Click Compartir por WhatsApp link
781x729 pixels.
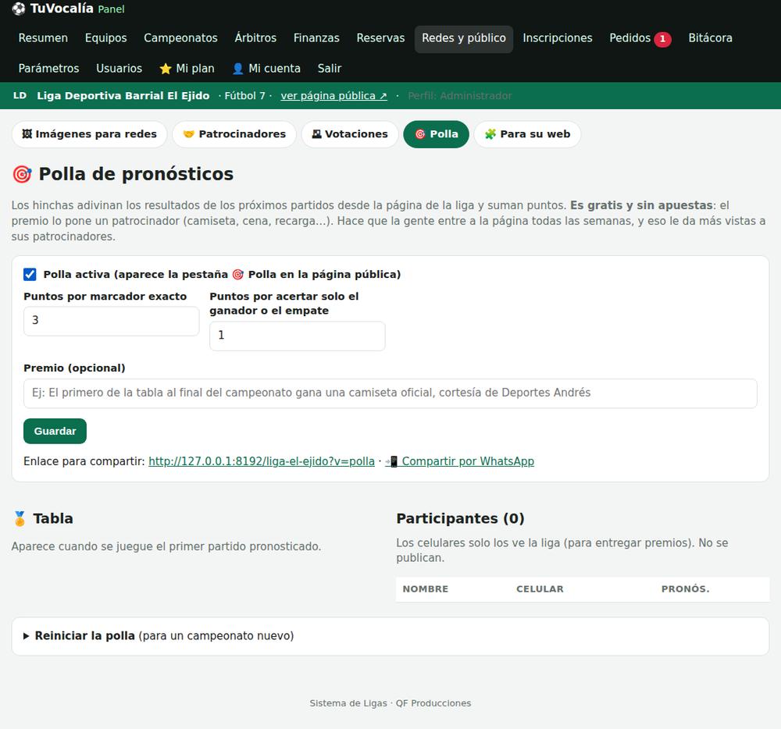pyautogui.click(x=460, y=461)
